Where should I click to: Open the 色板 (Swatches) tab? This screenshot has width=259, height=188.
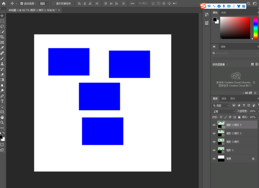(223, 12)
